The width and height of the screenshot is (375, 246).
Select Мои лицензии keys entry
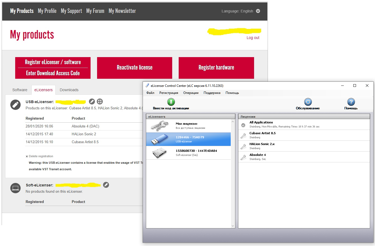pos(188,126)
